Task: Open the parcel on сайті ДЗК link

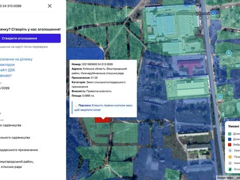Action: pyautogui.click(x=7, y=70)
